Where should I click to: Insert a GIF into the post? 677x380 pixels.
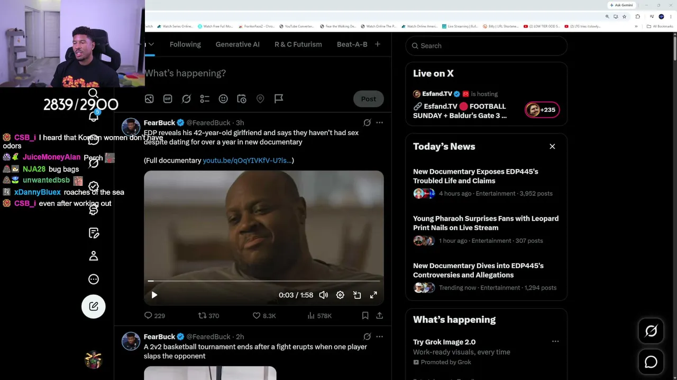(168, 99)
